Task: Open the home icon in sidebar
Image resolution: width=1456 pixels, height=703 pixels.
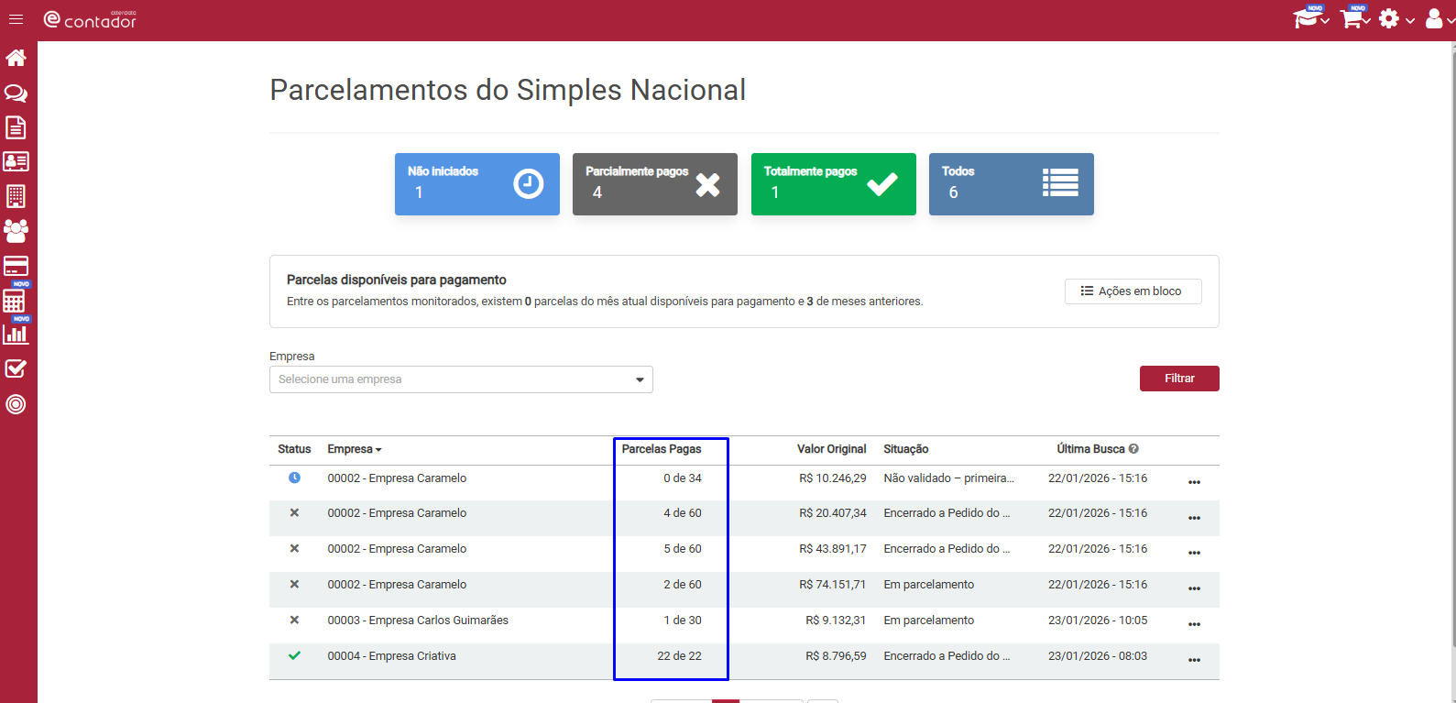Action: 16,58
